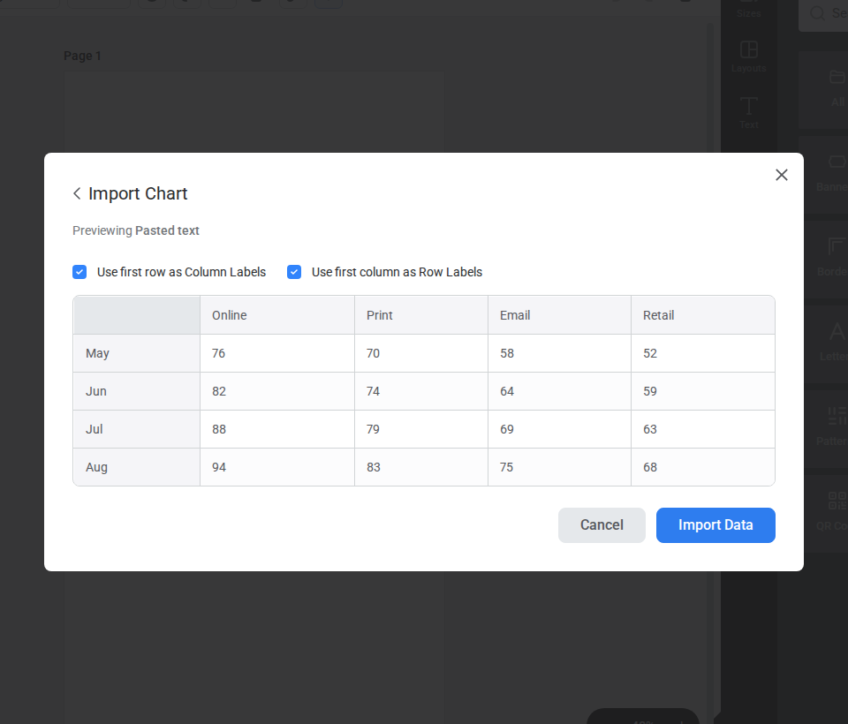Select the May row label
The height and width of the screenshot is (724, 848).
tap(137, 353)
